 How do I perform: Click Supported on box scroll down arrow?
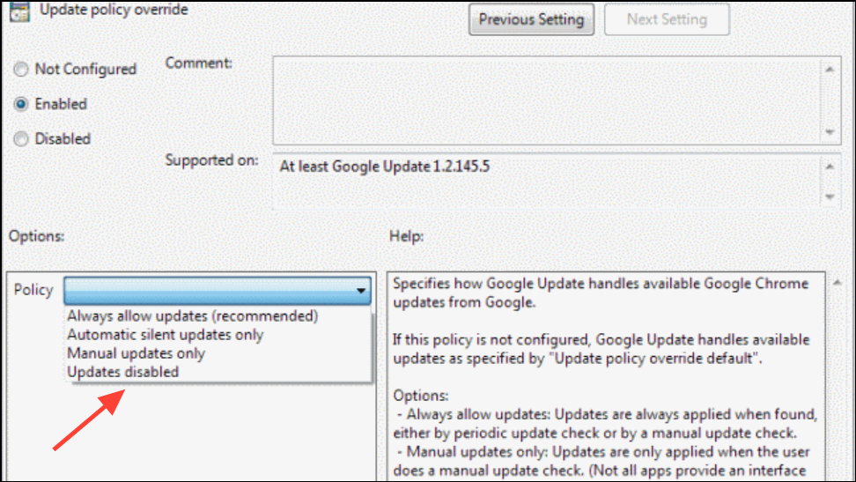coord(830,197)
